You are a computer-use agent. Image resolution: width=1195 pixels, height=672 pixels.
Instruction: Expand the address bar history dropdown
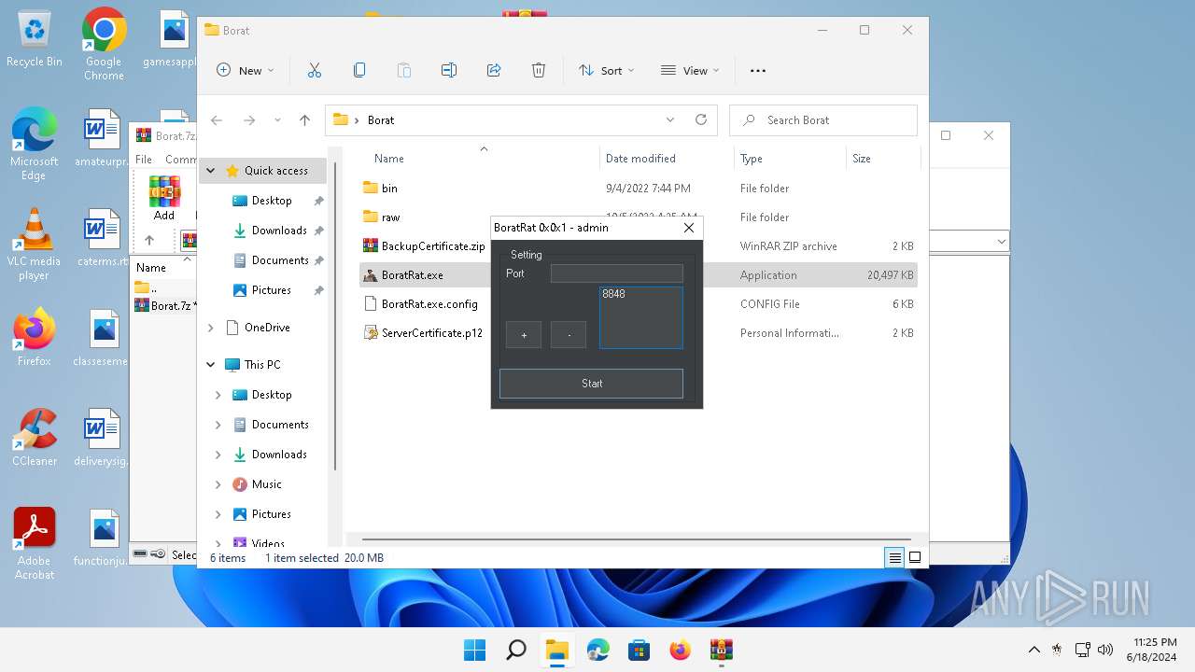click(x=669, y=120)
